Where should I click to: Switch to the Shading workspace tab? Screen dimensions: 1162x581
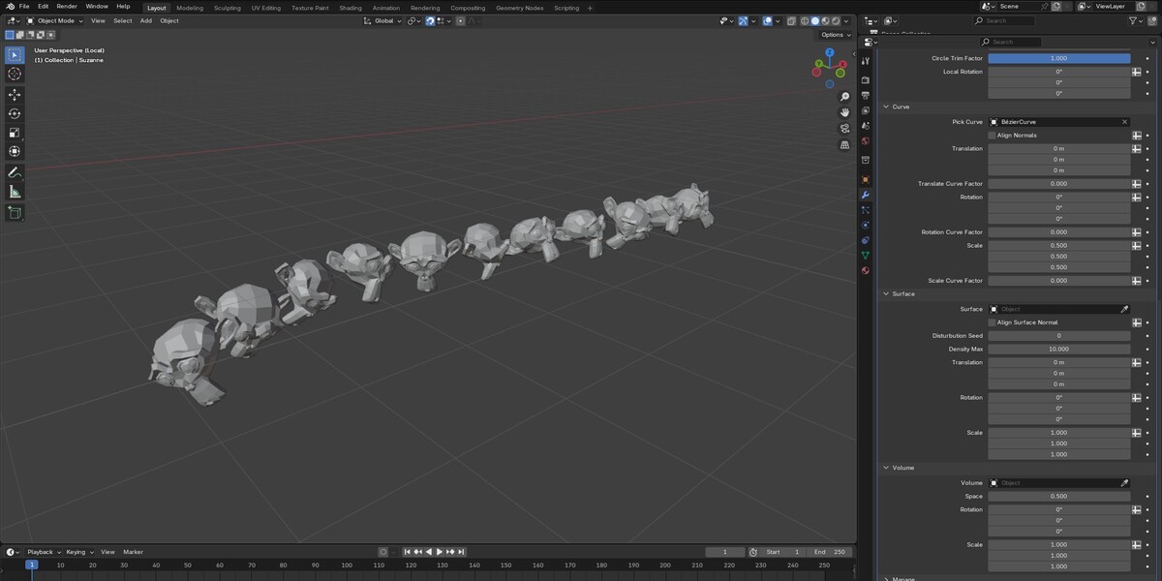coord(351,8)
